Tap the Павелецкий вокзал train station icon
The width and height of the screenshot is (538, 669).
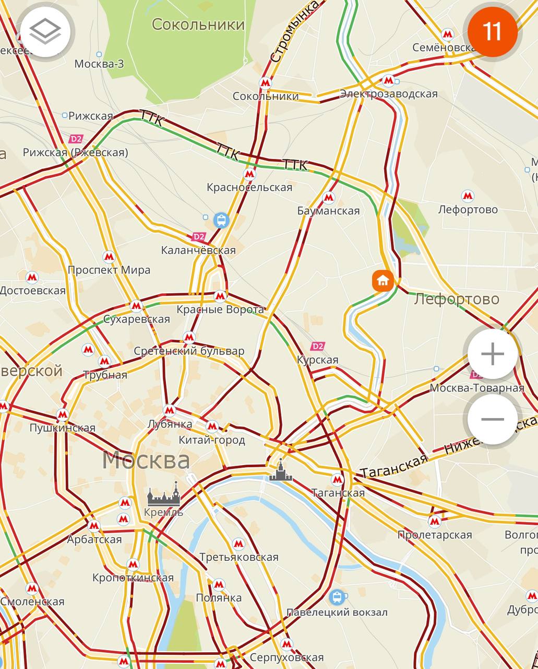337,596
